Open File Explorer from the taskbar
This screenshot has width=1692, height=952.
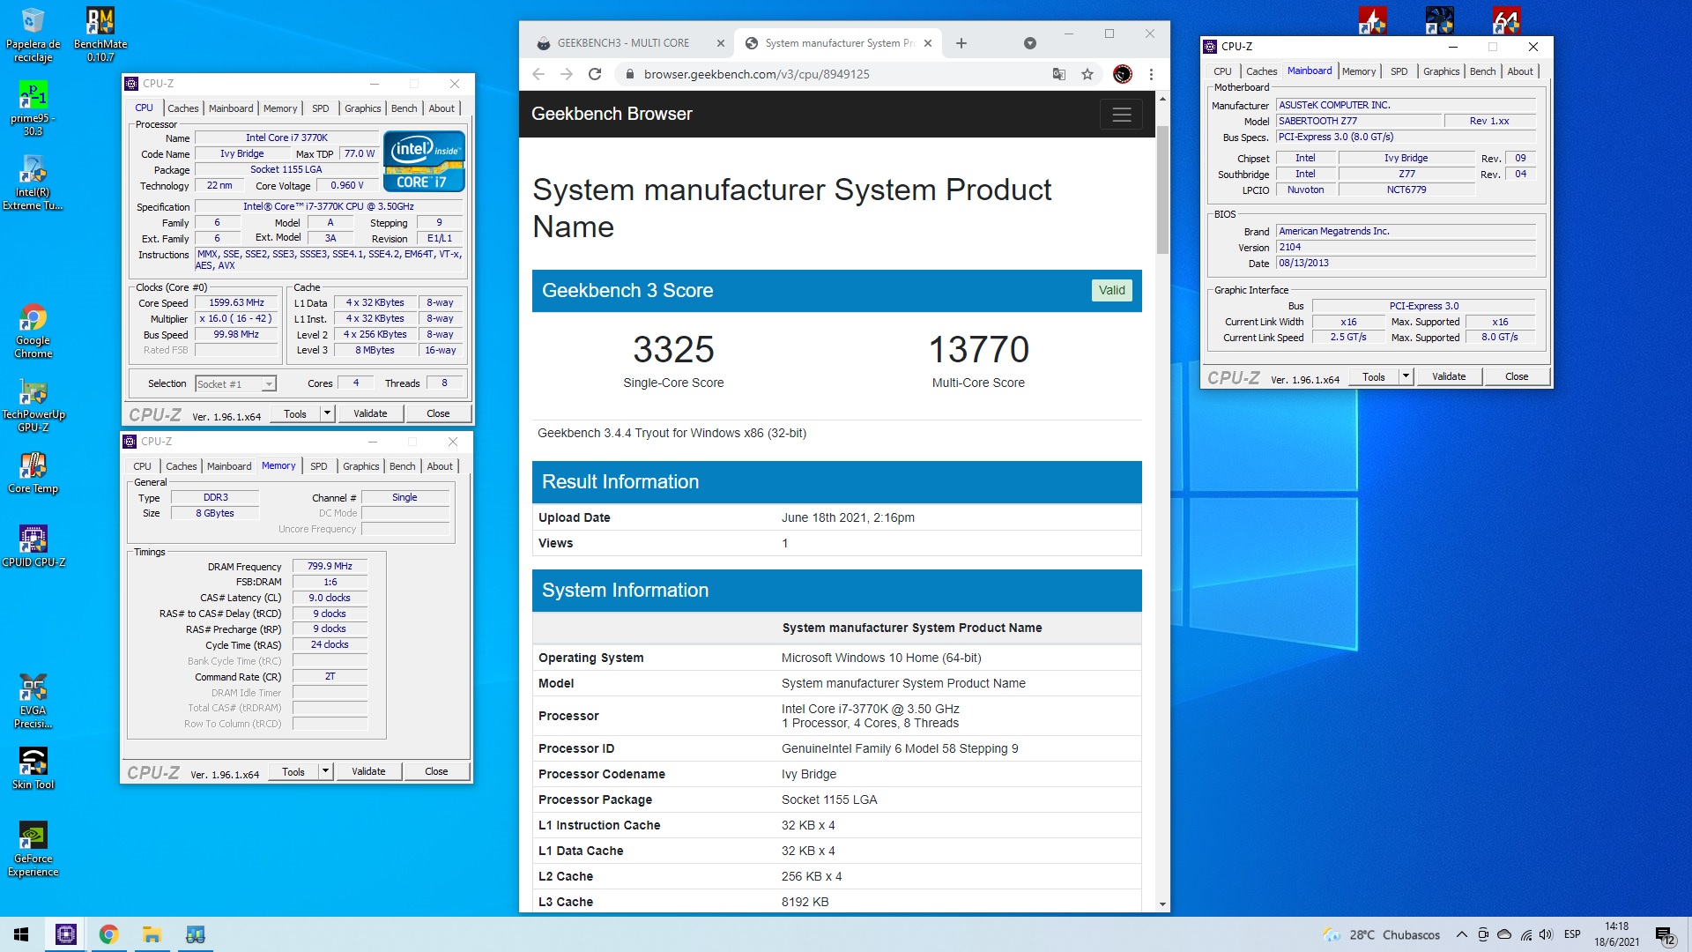point(152,934)
